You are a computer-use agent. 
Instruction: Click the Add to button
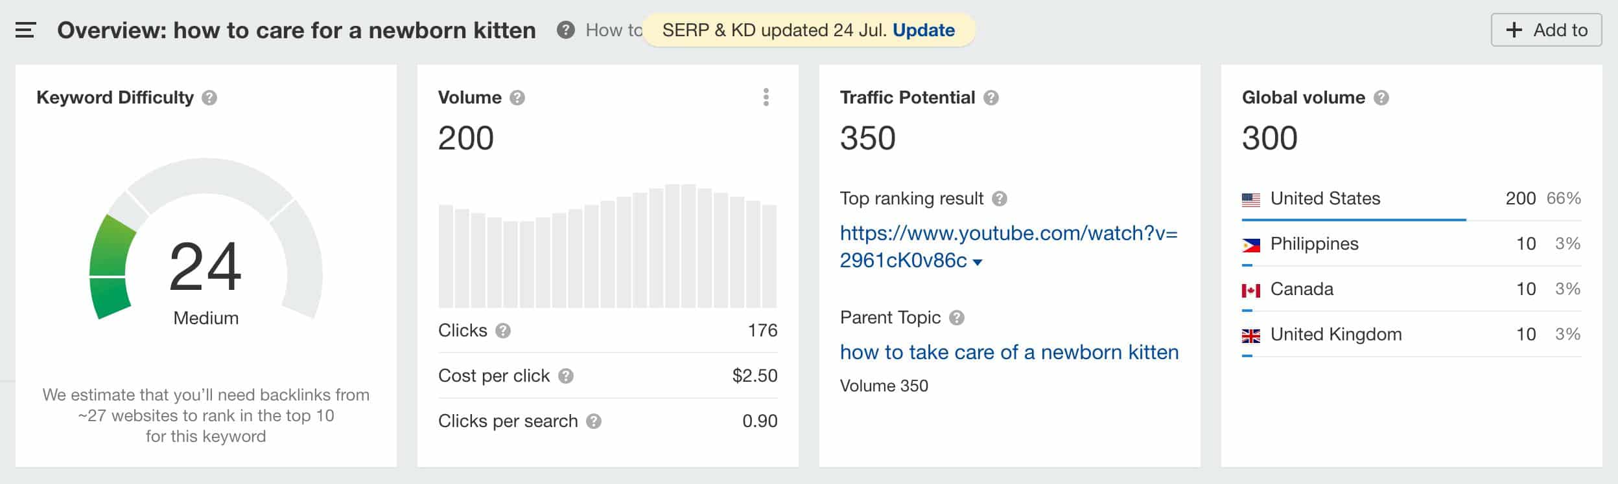[x=1546, y=30]
